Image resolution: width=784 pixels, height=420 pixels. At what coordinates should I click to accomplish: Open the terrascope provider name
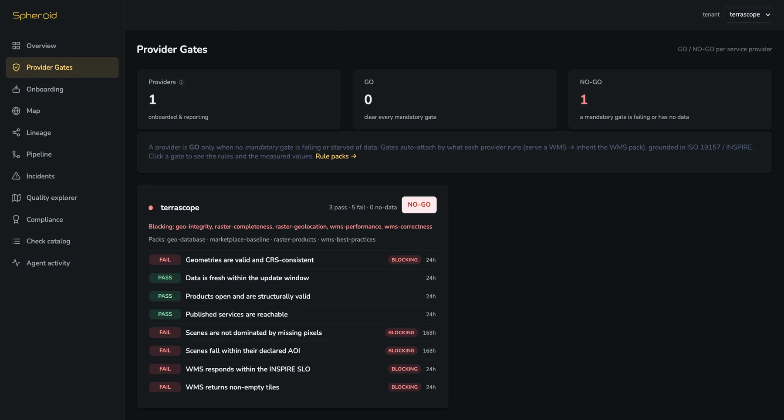180,208
